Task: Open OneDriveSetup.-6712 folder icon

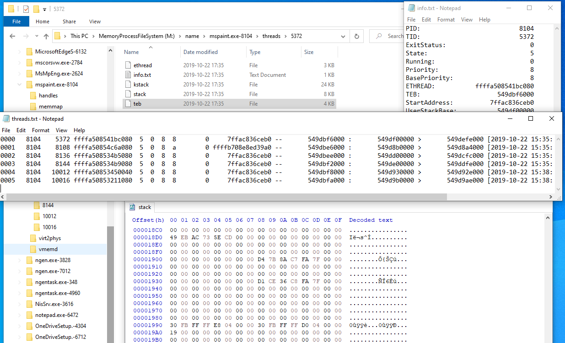Action: coord(29,337)
